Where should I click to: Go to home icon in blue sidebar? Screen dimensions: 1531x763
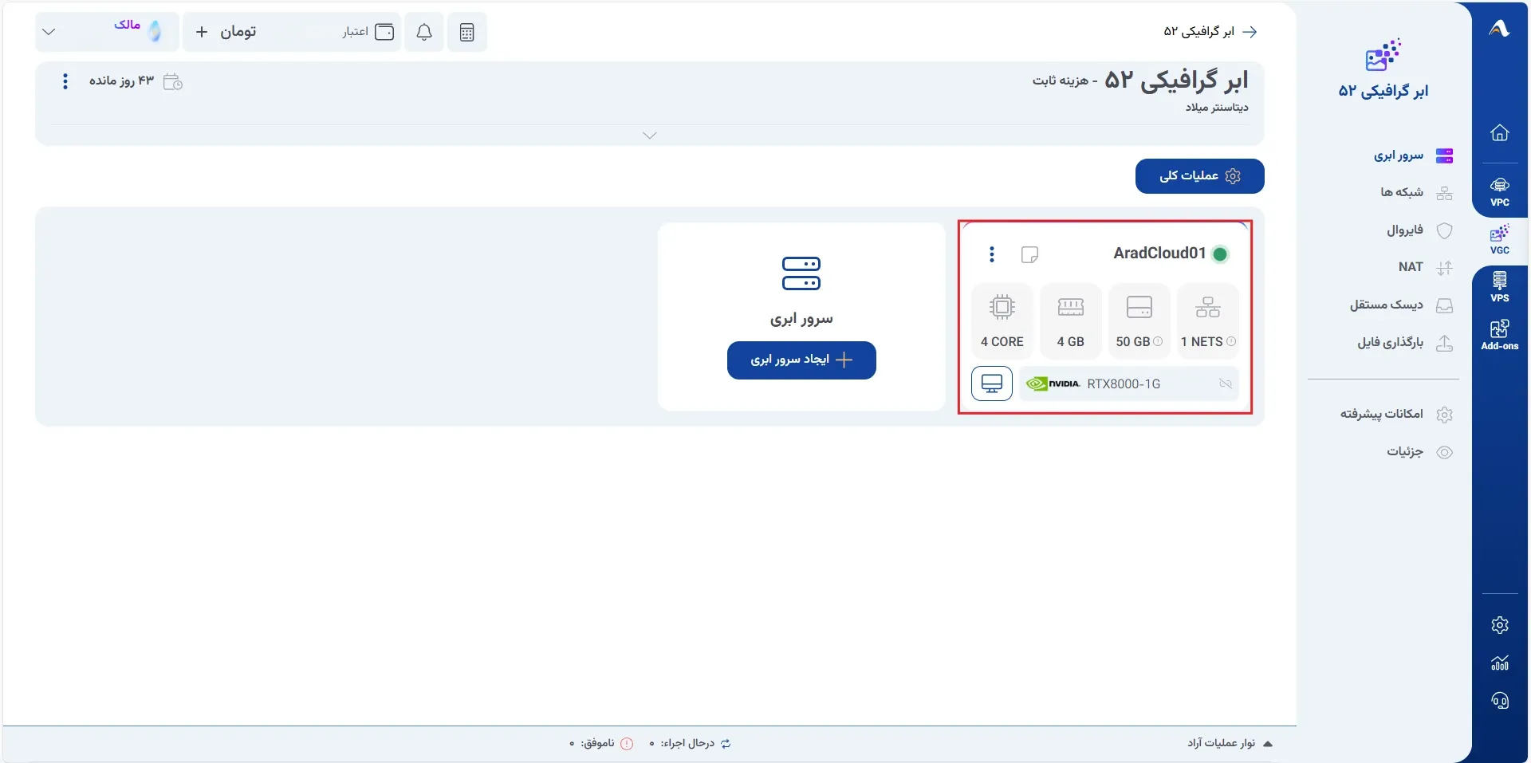pos(1500,132)
